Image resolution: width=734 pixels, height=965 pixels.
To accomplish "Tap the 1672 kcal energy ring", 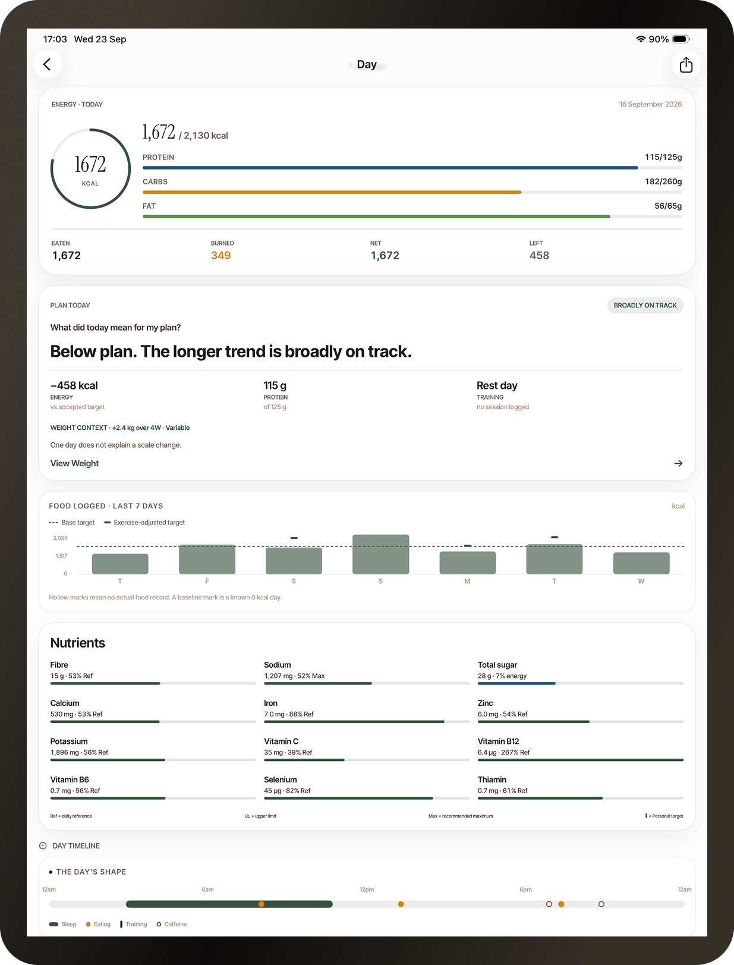I will (90, 169).
